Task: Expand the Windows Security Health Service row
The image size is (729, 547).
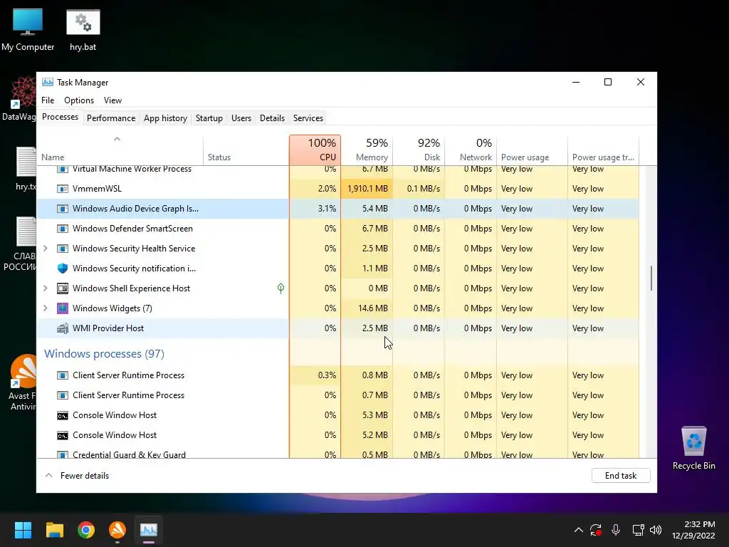Action: [x=45, y=249]
